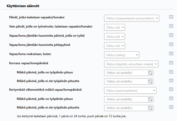Screen dimensions: 177x121
Task: Click calendar icon beside 'Päivät, jotka lasketaan vapaaksi/lomaksi'
Action: tap(171, 17)
